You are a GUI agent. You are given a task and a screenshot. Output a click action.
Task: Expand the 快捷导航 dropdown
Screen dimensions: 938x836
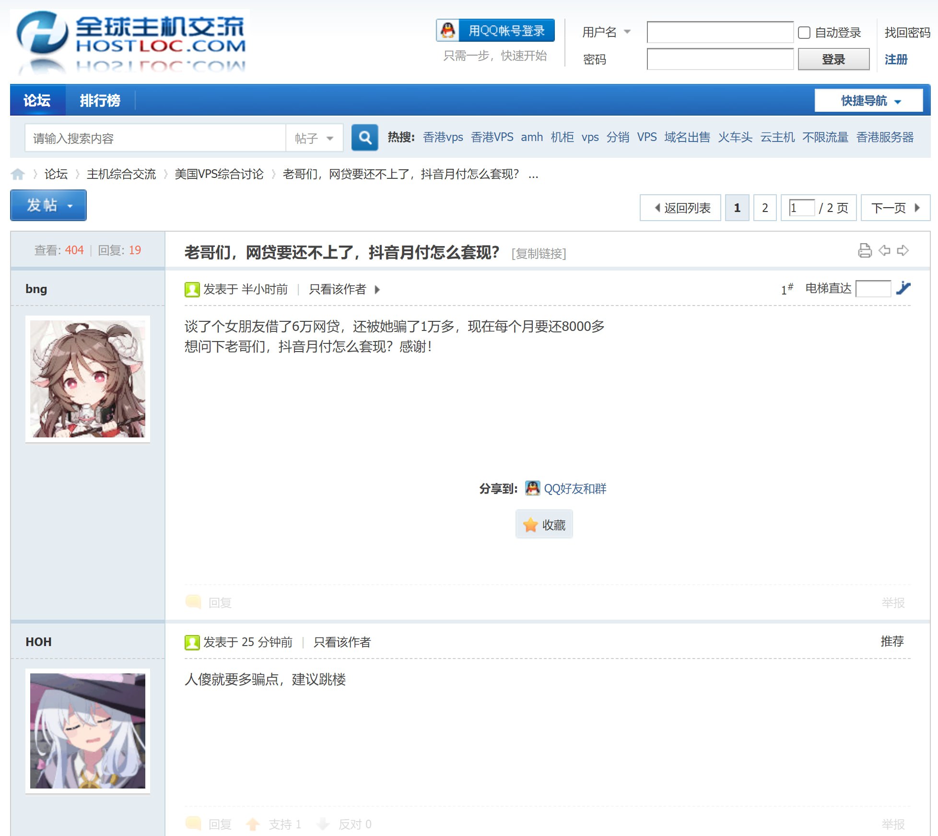[869, 100]
